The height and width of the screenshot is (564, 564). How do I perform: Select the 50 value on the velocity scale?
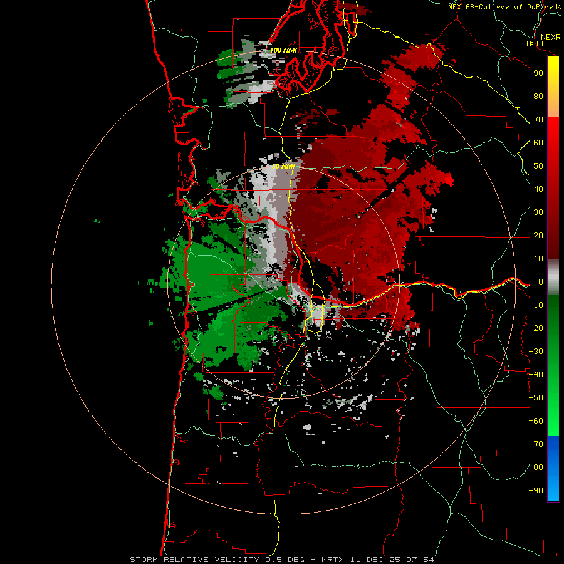(538, 166)
